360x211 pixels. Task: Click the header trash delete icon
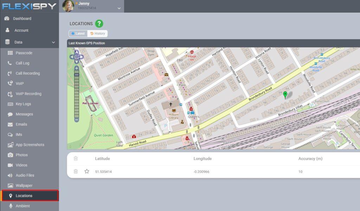76,158
